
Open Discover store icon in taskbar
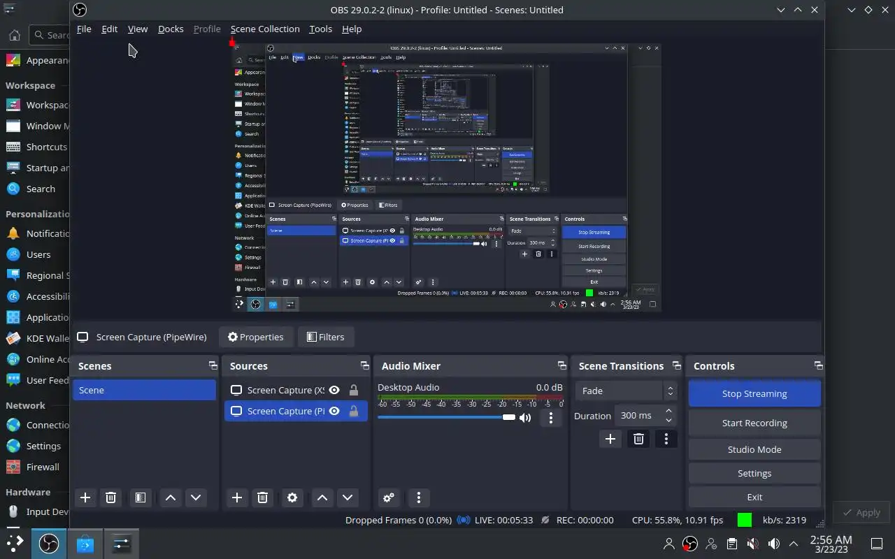click(x=85, y=543)
